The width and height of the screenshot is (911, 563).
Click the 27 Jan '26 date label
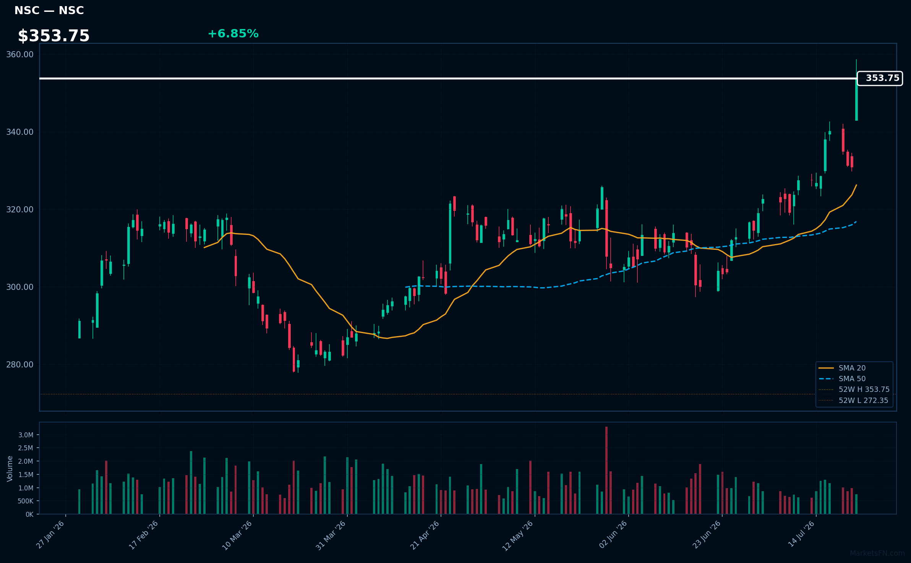click(50, 535)
